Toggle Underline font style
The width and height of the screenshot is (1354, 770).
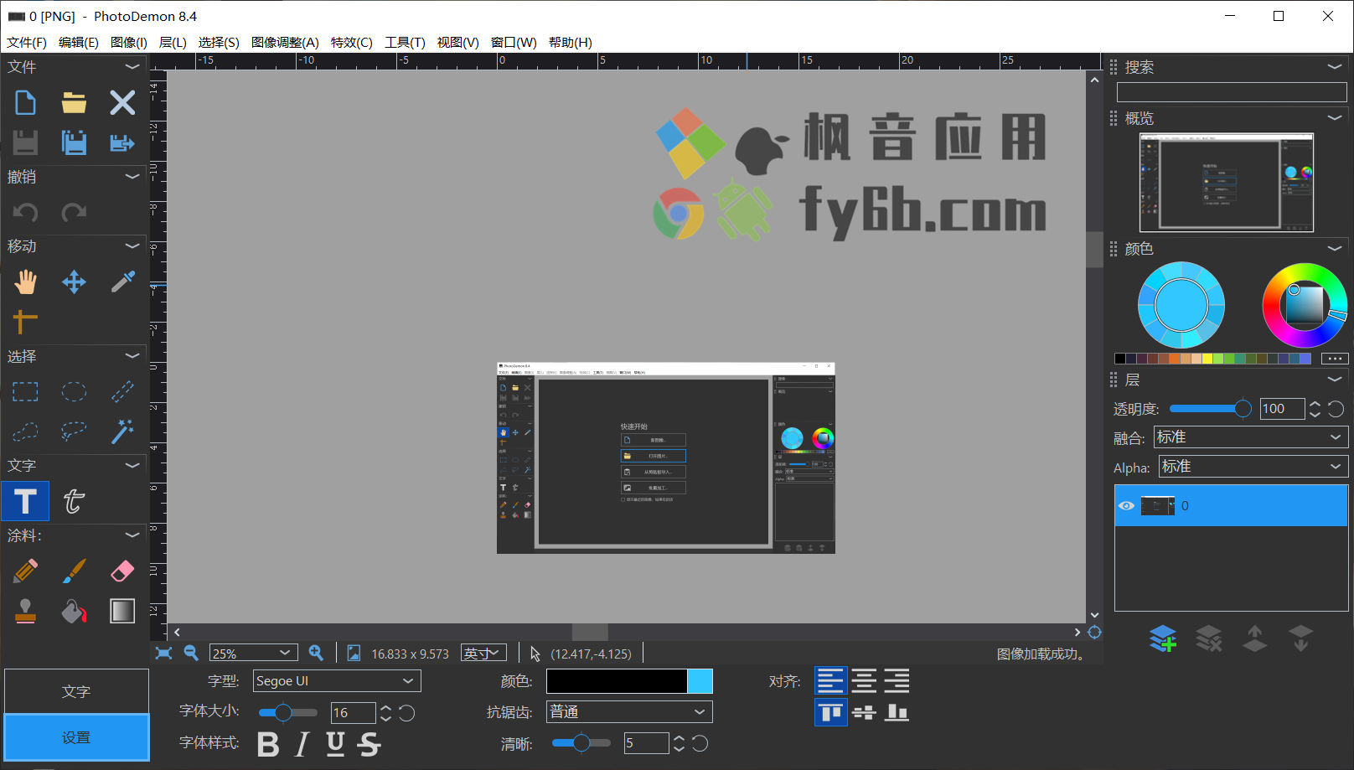pyautogui.click(x=335, y=743)
